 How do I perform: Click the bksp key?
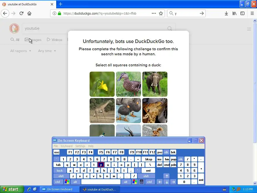click(149, 159)
